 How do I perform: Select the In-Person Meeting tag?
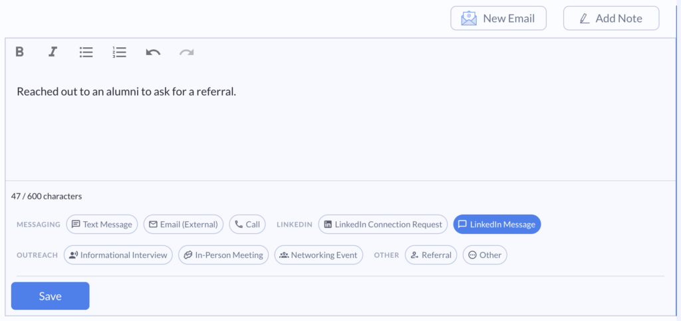tap(223, 255)
